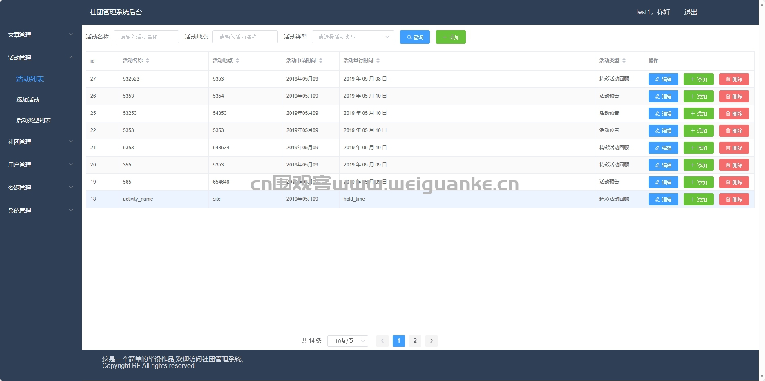Screen dimensions: 765x381
Task: Edit activity row id 19
Action: coord(663,182)
